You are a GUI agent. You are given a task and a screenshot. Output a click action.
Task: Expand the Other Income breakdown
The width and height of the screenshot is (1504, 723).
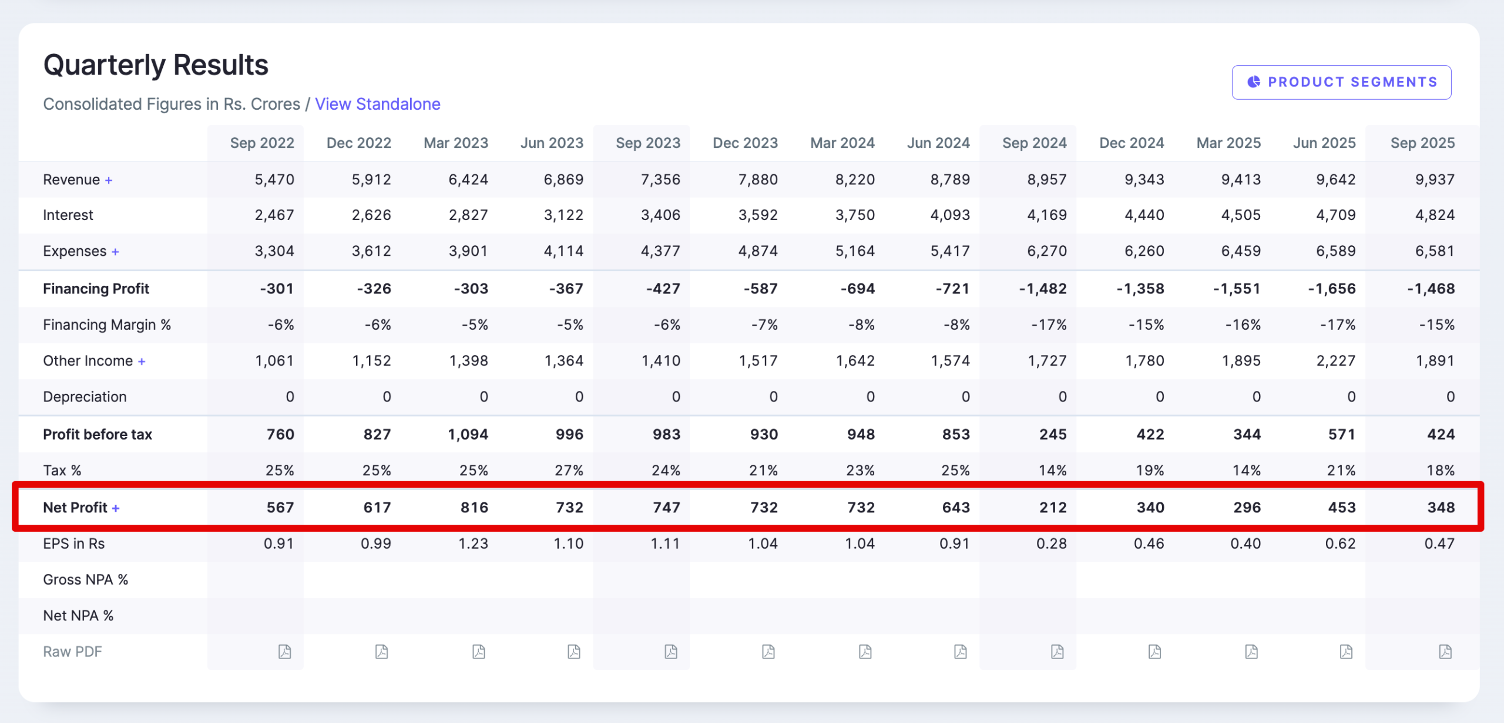(141, 360)
